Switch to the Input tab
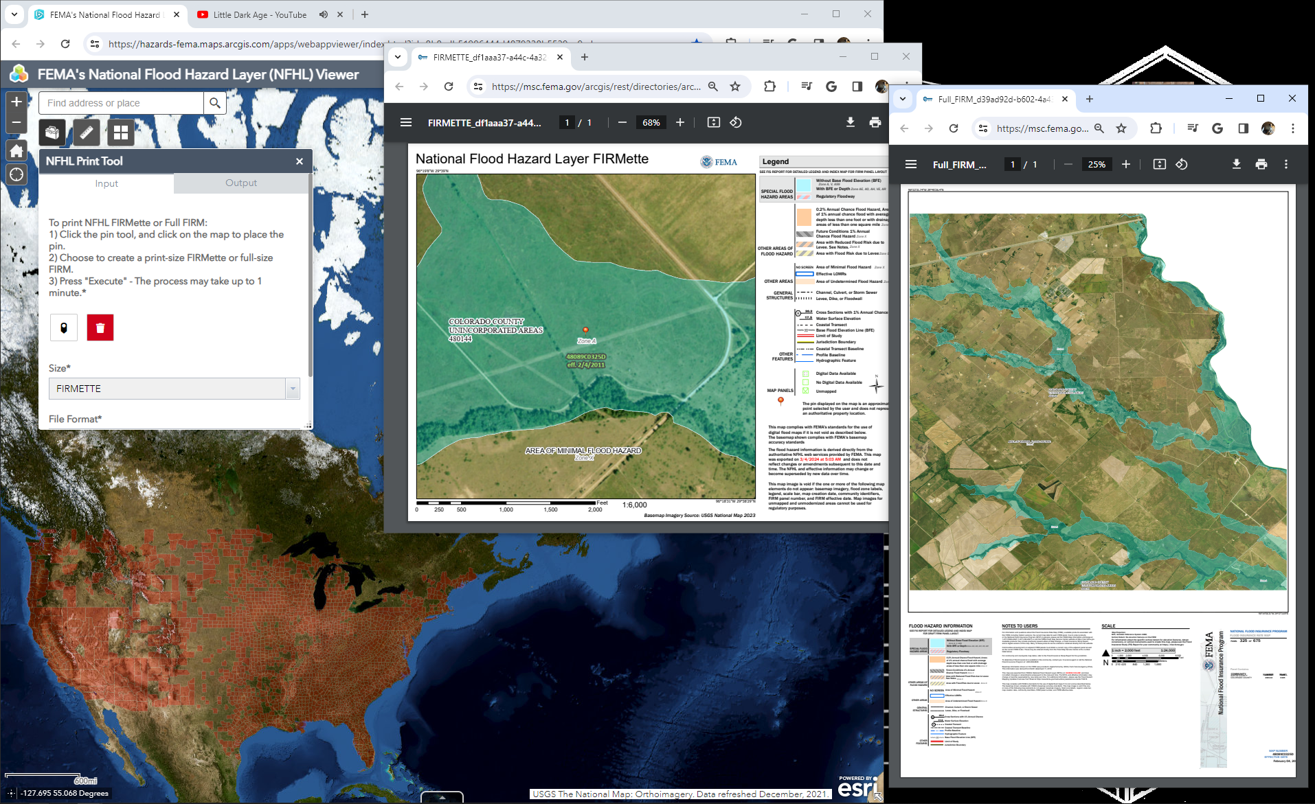 (106, 183)
